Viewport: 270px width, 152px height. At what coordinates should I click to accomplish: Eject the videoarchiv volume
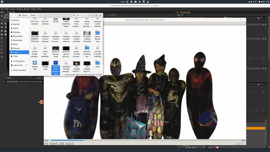pos(26,65)
